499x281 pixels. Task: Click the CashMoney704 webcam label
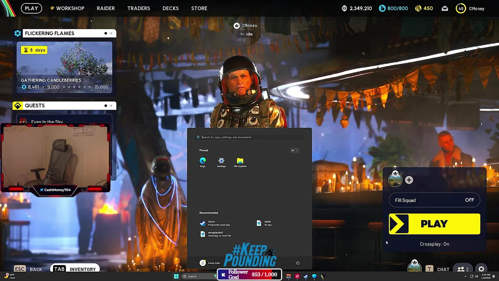click(55, 190)
